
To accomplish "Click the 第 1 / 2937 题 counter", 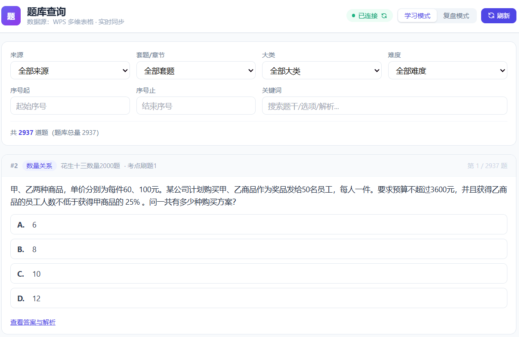I will [488, 166].
